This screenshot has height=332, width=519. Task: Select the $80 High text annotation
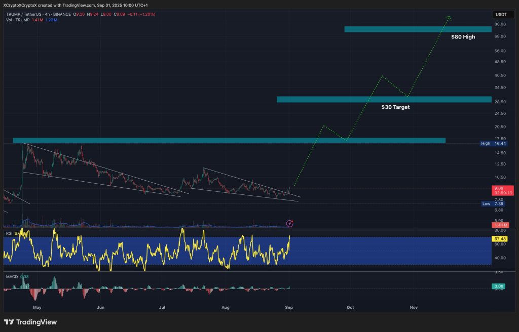pos(463,36)
